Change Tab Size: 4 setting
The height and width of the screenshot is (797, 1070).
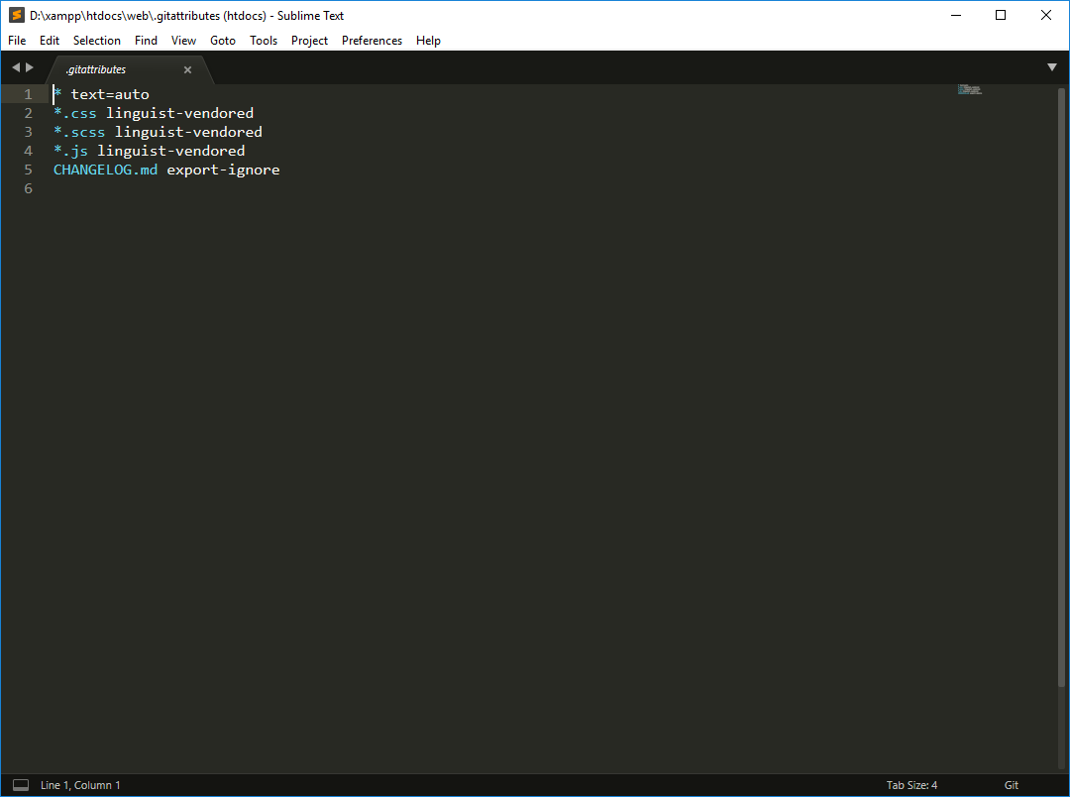tap(911, 785)
